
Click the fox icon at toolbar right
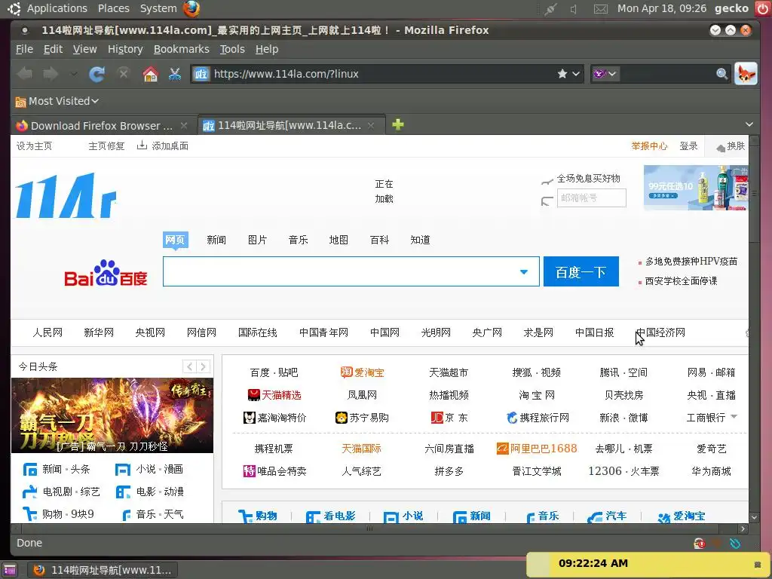(x=746, y=74)
